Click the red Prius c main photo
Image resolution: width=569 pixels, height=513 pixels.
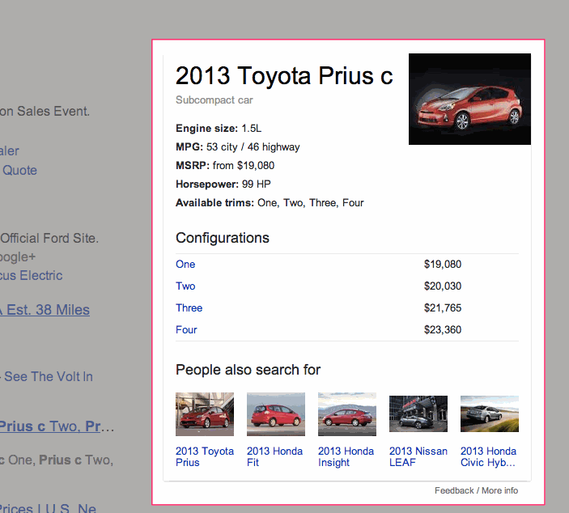click(x=469, y=99)
